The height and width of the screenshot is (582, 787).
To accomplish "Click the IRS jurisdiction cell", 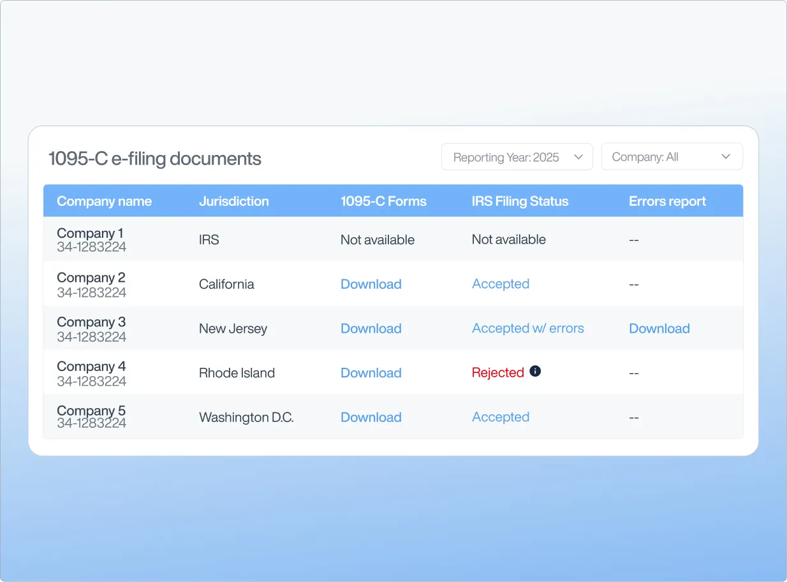I will (x=209, y=240).
